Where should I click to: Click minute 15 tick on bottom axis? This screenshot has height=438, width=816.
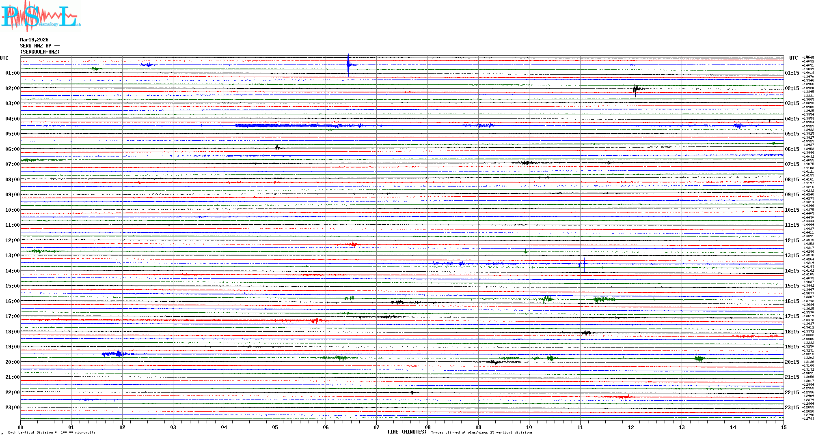point(783,427)
